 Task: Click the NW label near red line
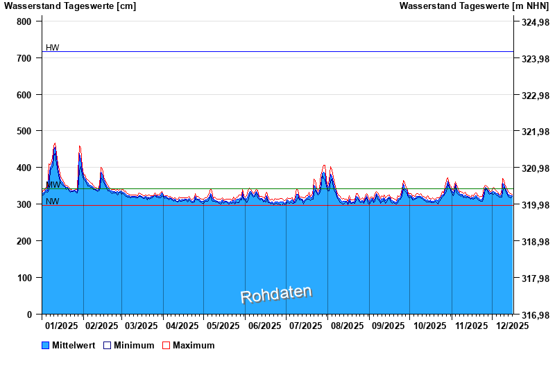(x=53, y=202)
